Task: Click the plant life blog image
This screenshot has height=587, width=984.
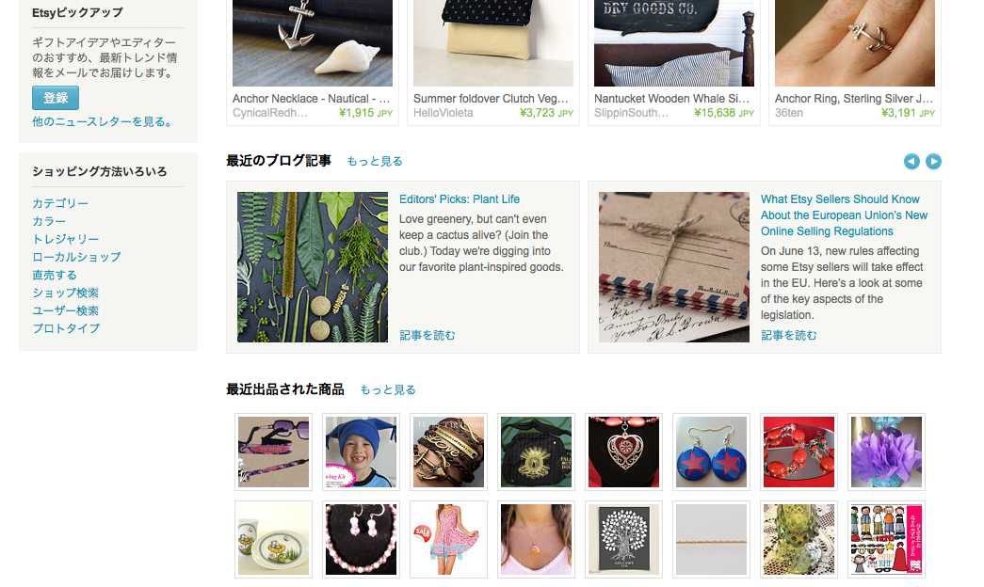Action: point(313,267)
